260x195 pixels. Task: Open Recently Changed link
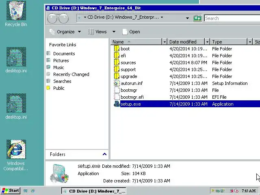click(71, 74)
